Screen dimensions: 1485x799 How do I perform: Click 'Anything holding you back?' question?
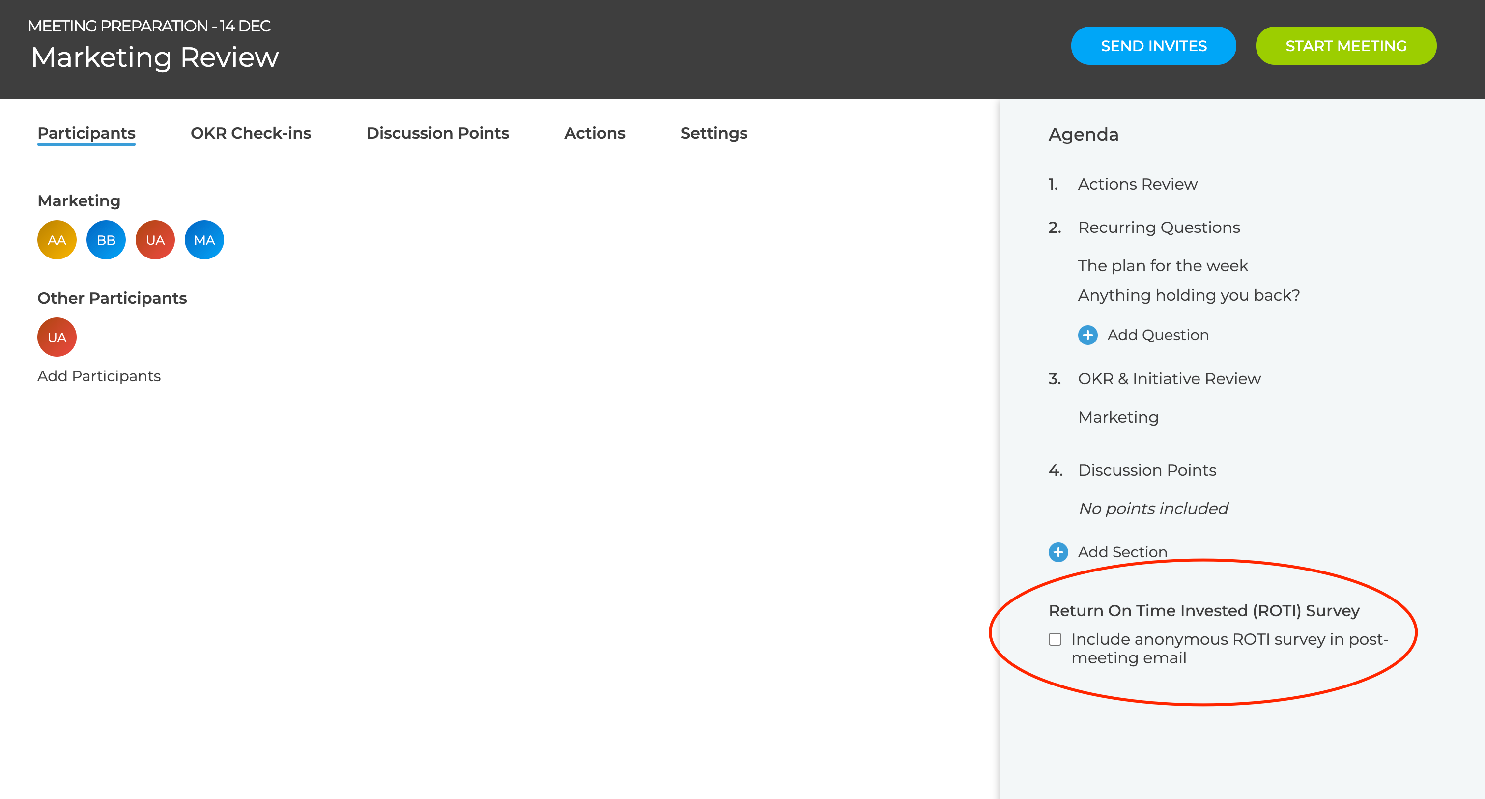coord(1189,296)
